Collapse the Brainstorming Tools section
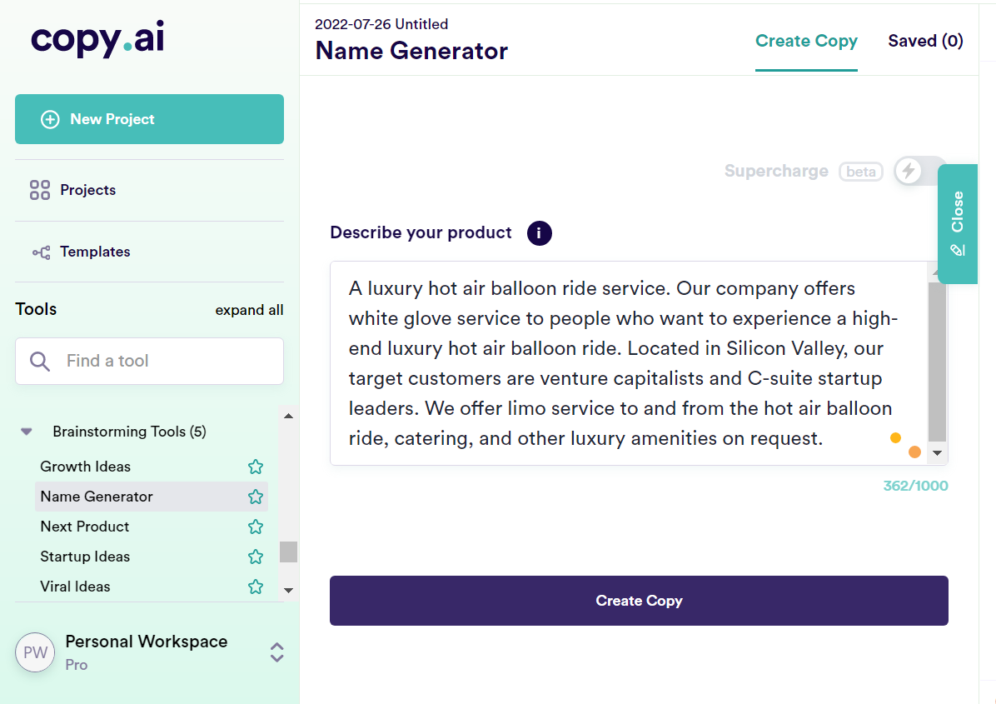 point(26,431)
